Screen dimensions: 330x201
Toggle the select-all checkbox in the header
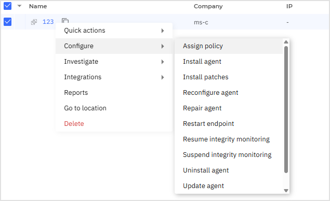pos(8,6)
